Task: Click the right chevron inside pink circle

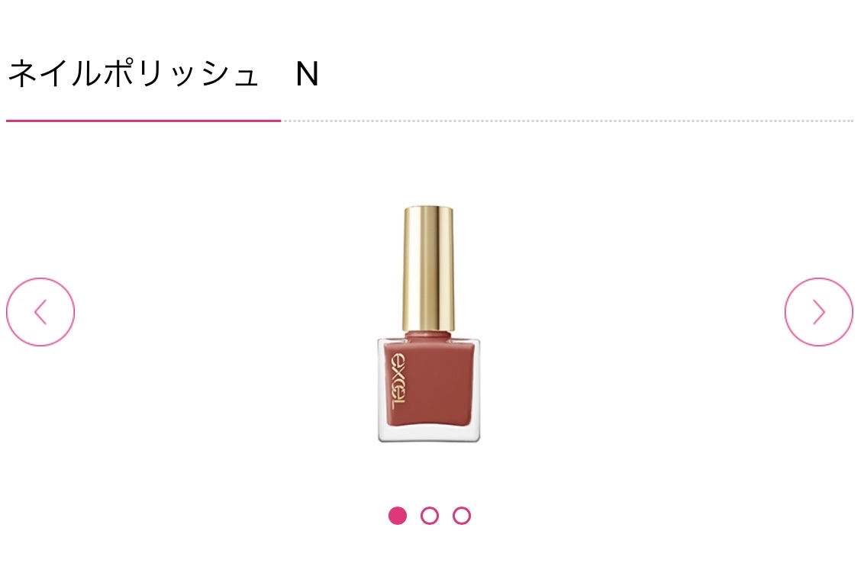Action: coord(820,312)
